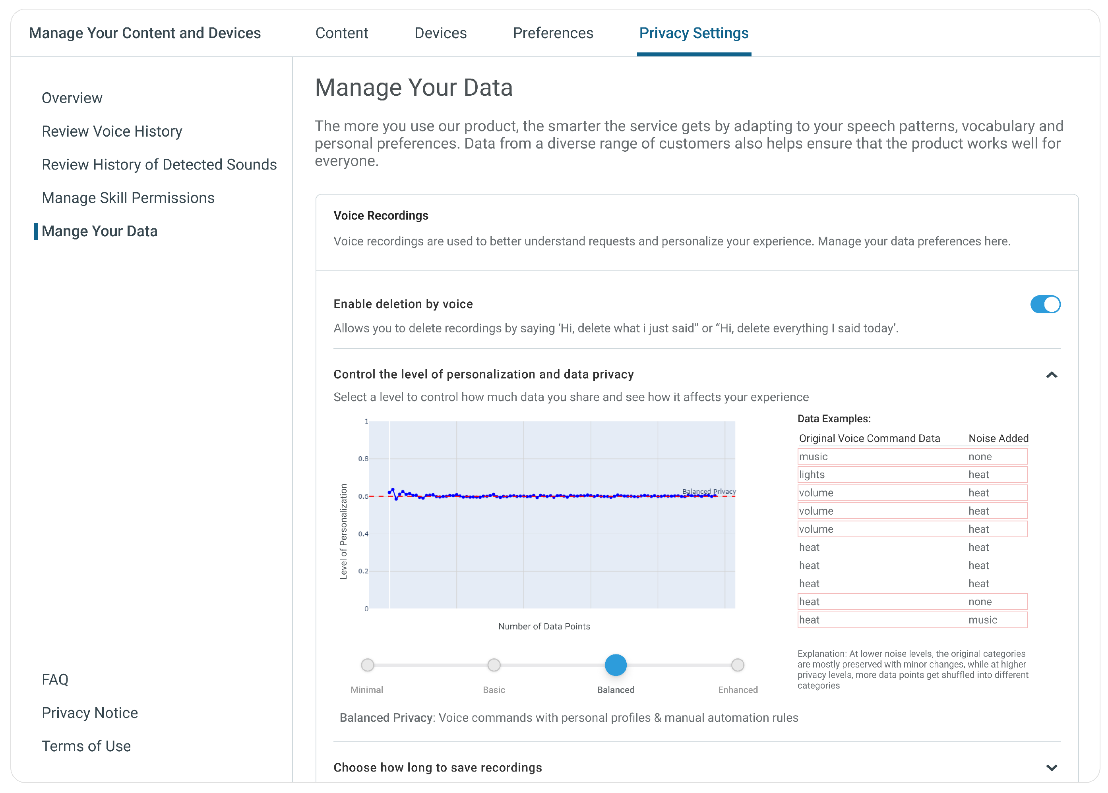Select the Basic privacy level

coord(494,665)
